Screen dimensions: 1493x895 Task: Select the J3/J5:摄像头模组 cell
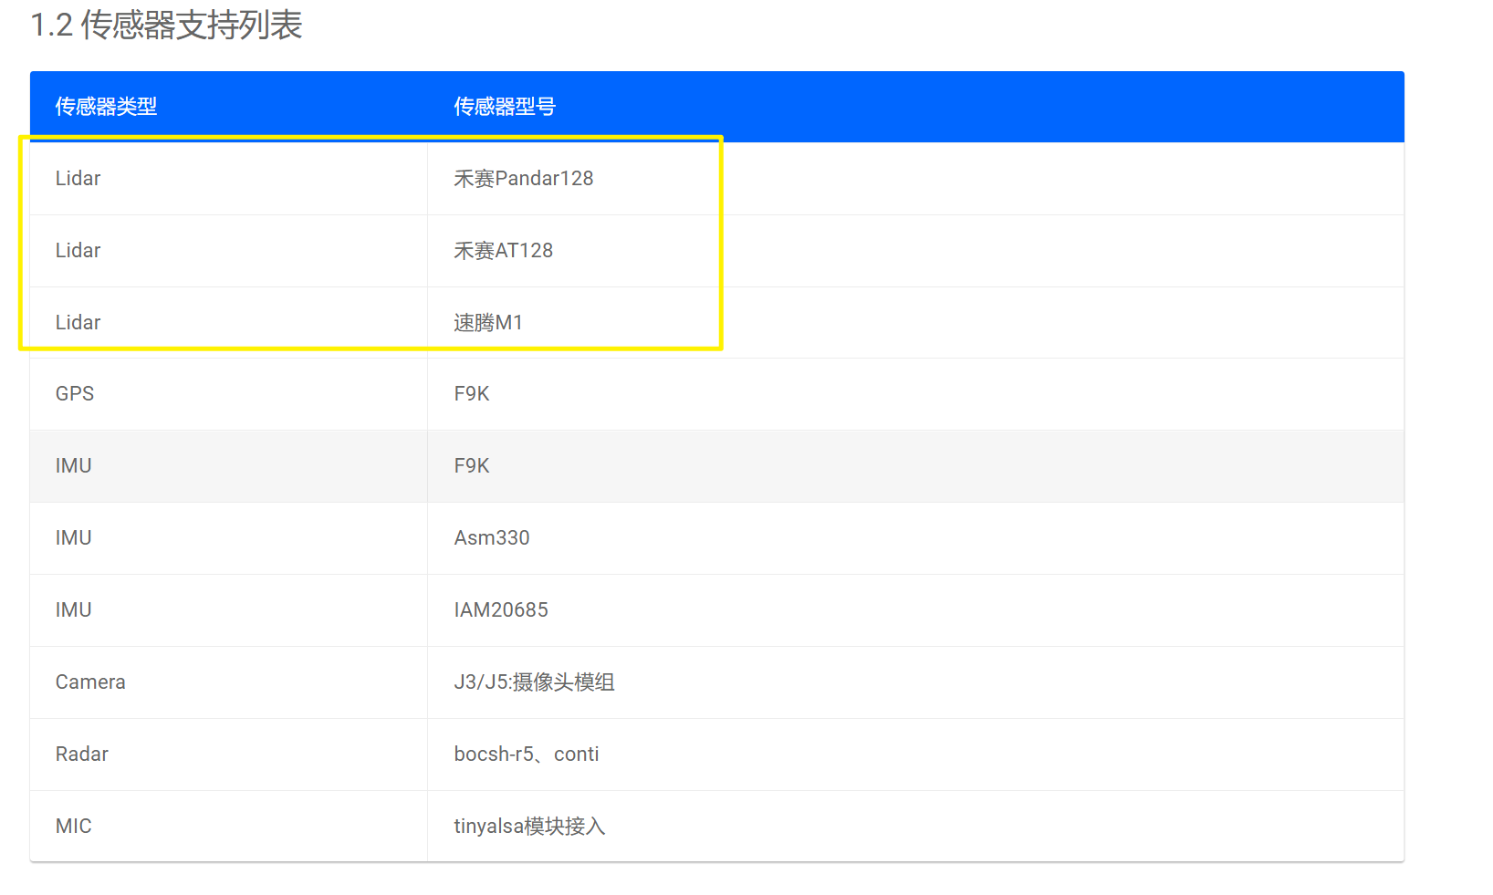[x=534, y=682]
